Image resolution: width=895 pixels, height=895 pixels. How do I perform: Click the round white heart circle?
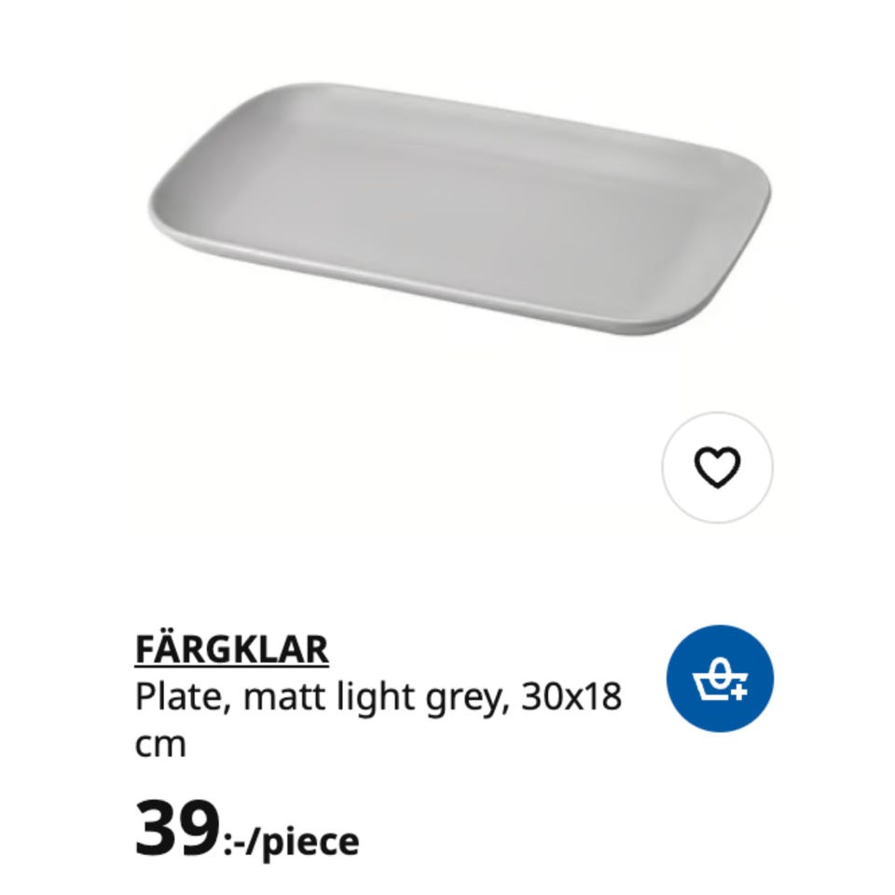[718, 467]
